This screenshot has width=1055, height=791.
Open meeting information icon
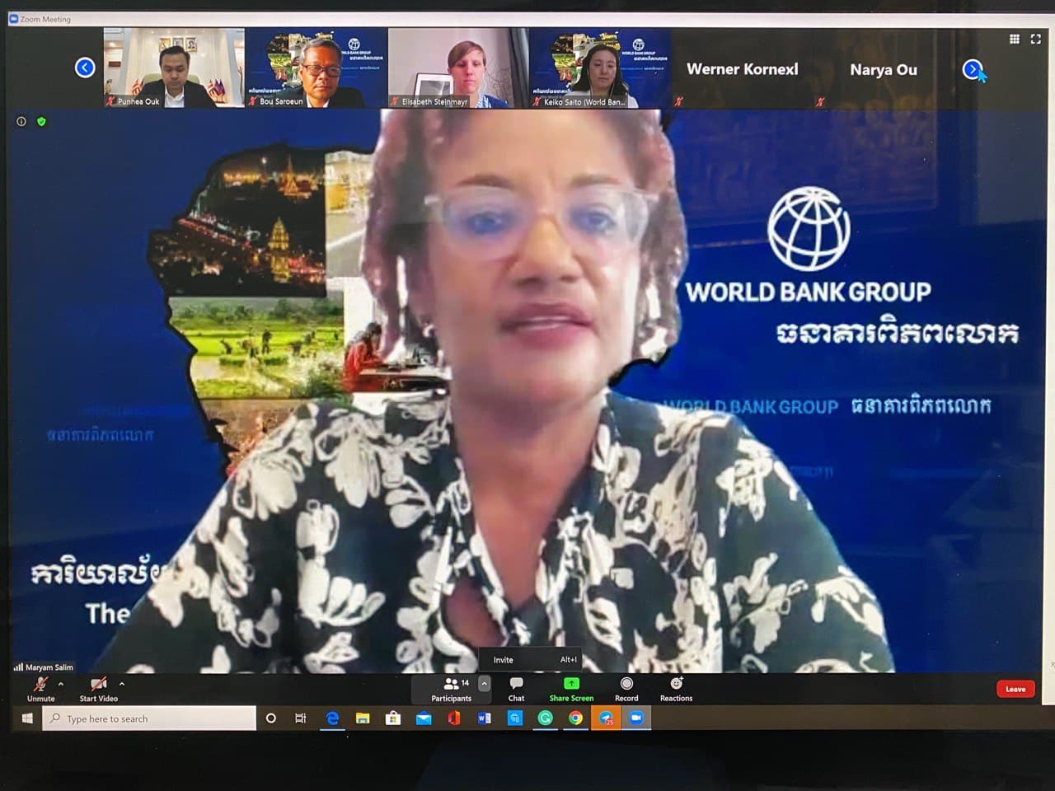pos(21,121)
